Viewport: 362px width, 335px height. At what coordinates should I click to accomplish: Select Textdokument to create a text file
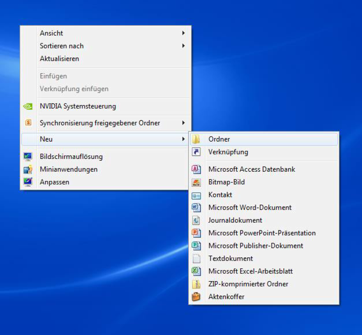(x=230, y=258)
